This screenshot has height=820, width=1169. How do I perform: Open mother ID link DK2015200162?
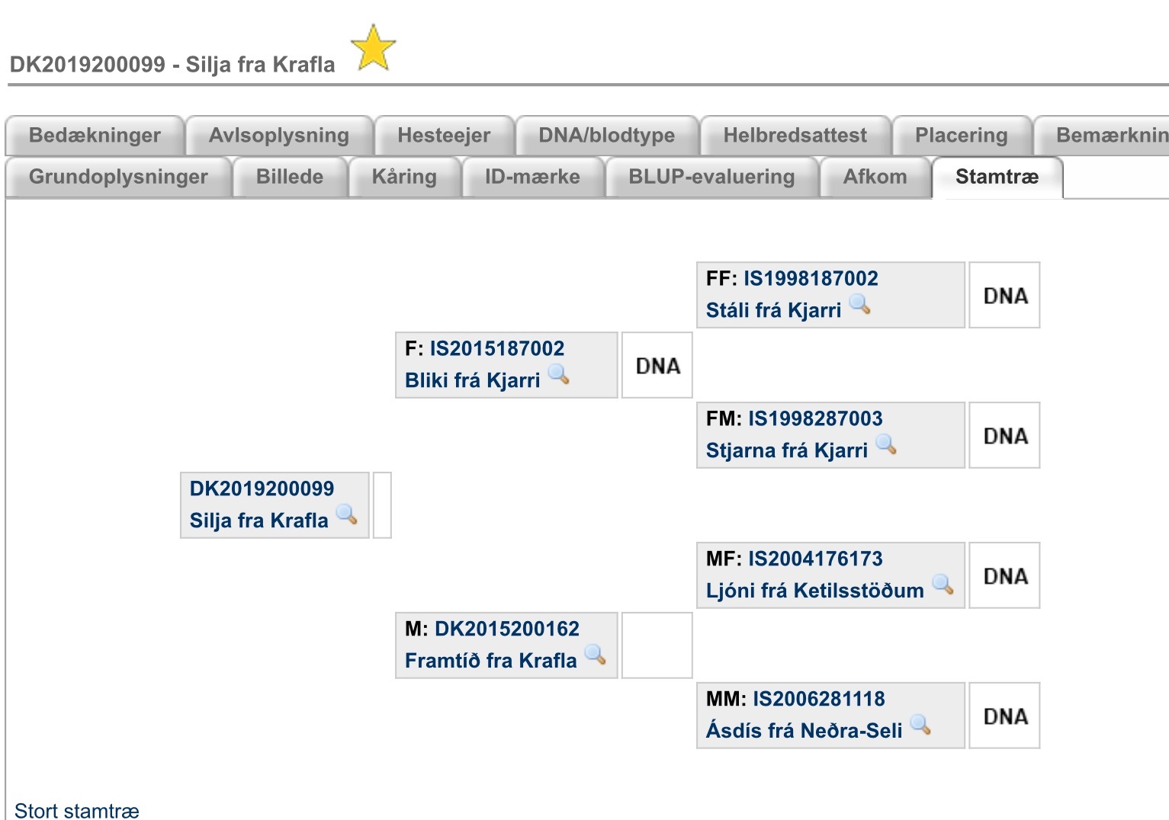[507, 629]
